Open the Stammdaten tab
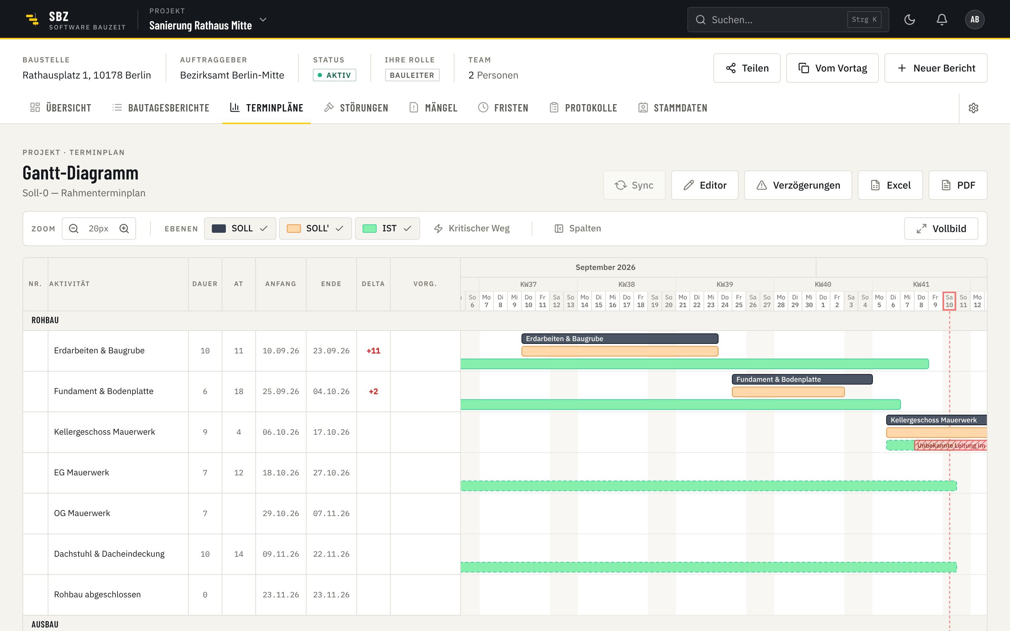Viewport: 1010px width, 631px height. [x=673, y=108]
